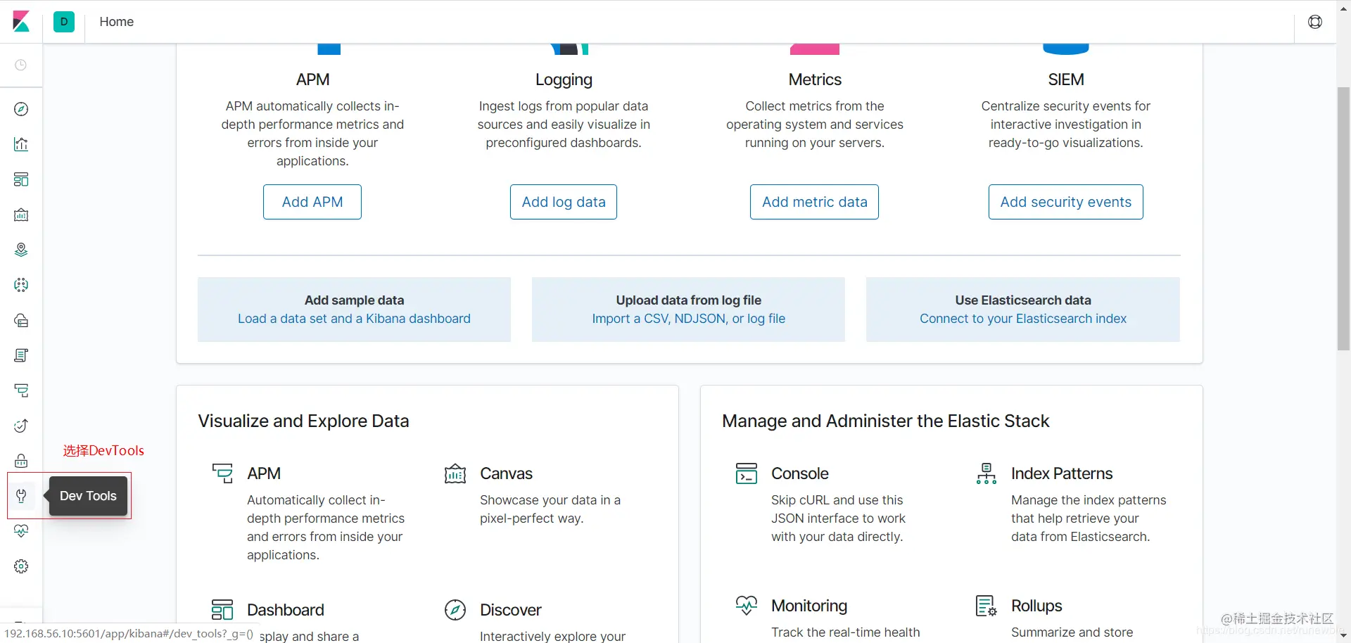Open the Canvas card title
1351x643 pixels.
coord(506,473)
